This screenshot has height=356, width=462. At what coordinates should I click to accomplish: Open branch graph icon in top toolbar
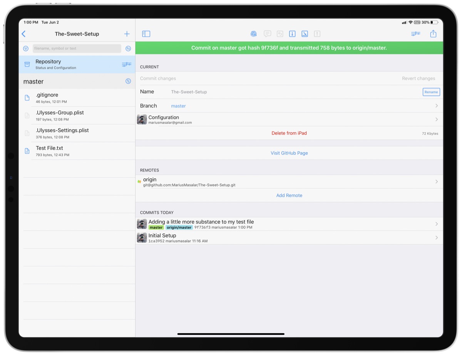click(x=415, y=34)
